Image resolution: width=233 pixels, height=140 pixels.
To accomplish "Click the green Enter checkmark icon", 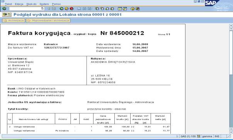I will pyautogui.click(x=4, y=8).
